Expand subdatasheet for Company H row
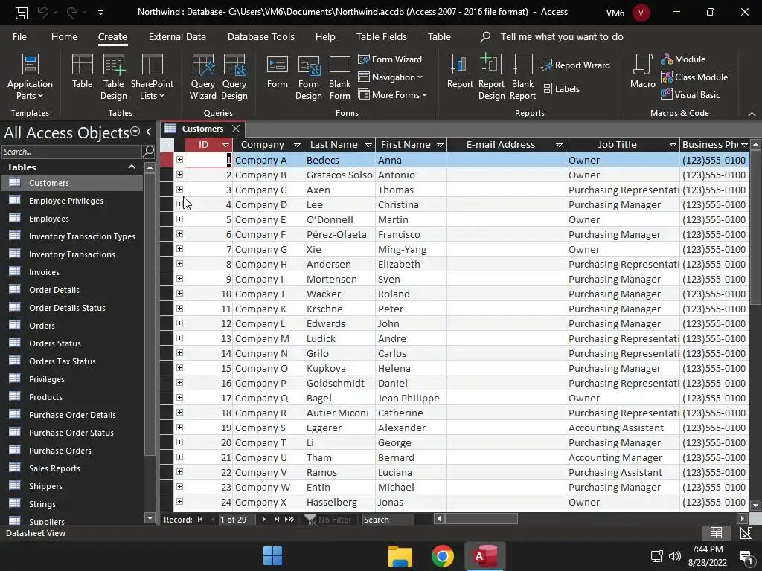Image resolution: width=762 pixels, height=571 pixels. click(x=179, y=264)
